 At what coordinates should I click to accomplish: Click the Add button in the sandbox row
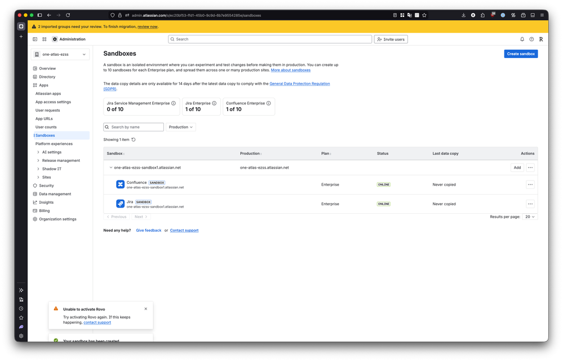[517, 168]
